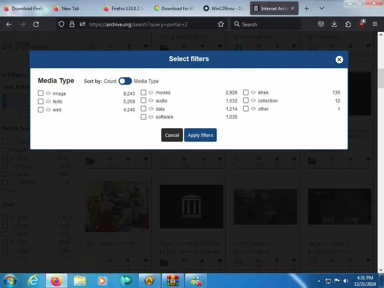Hide image results with eye icon

tap(48, 93)
